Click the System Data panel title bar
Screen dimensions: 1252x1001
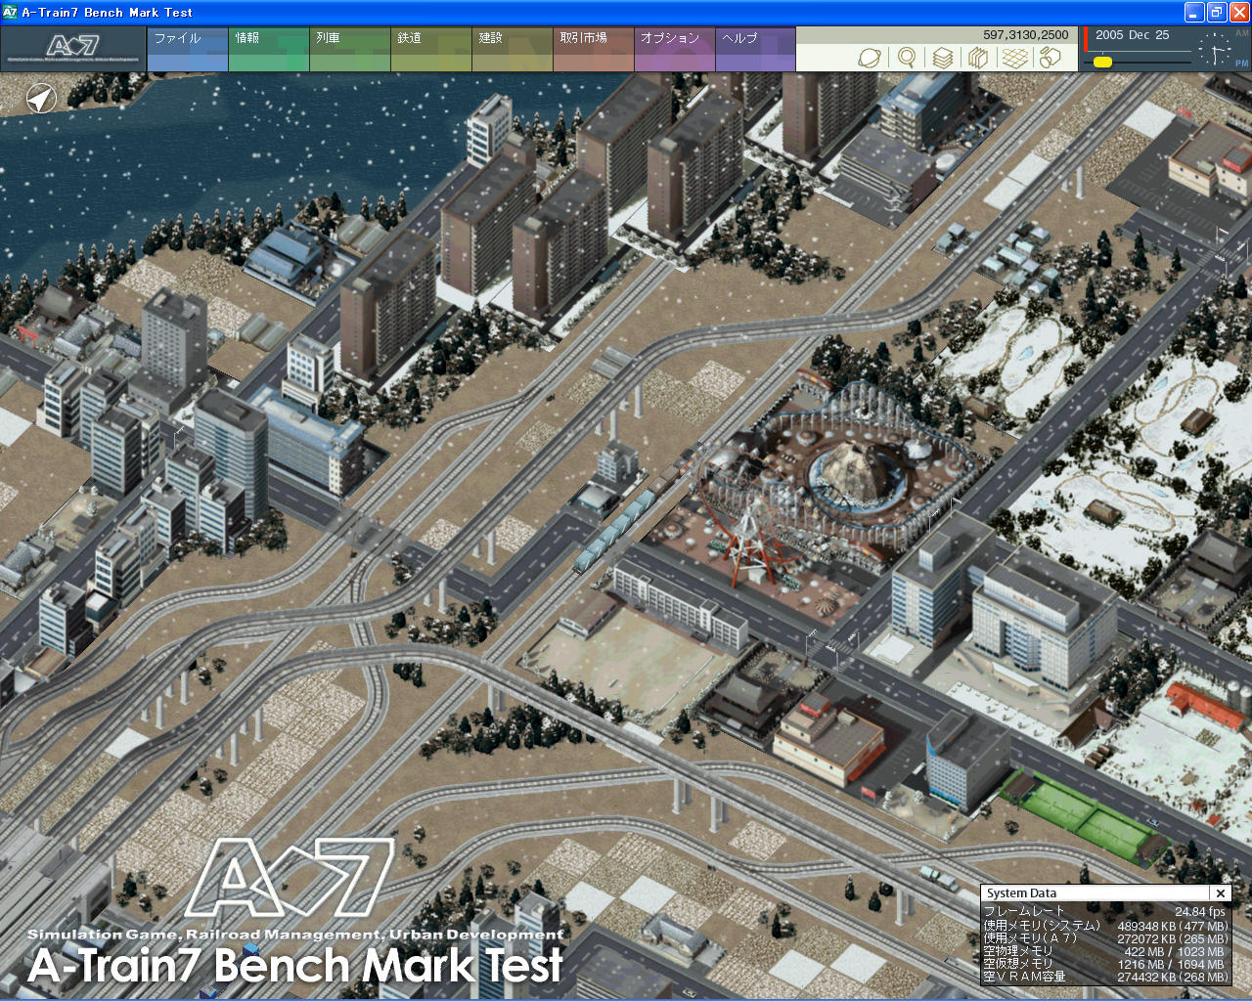[1095, 893]
